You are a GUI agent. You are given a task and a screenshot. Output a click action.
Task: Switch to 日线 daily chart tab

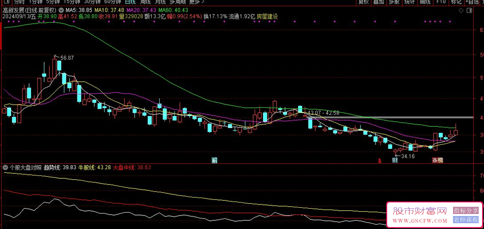[x=130, y=2]
